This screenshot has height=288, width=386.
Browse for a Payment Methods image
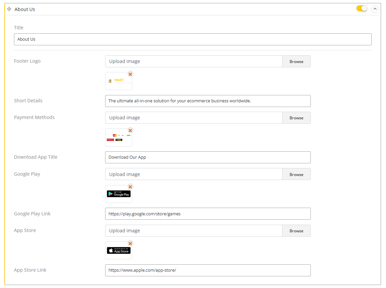pos(296,118)
